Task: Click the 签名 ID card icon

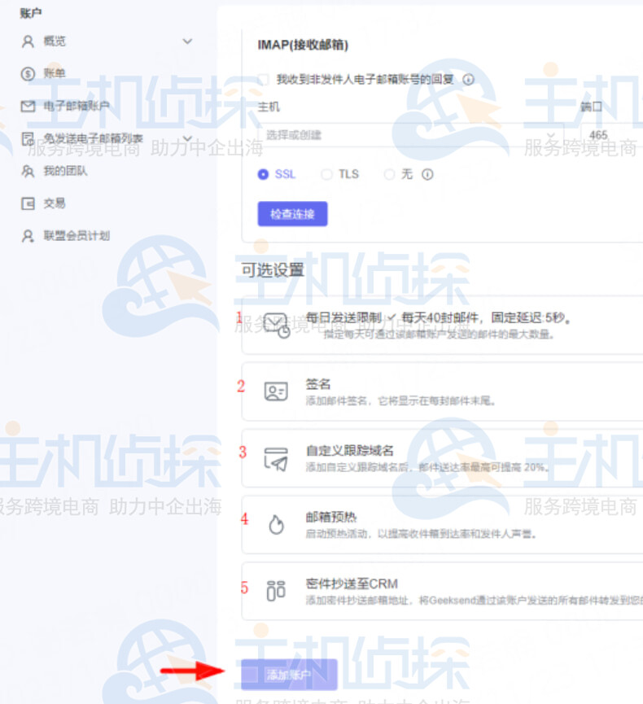Action: point(276,391)
